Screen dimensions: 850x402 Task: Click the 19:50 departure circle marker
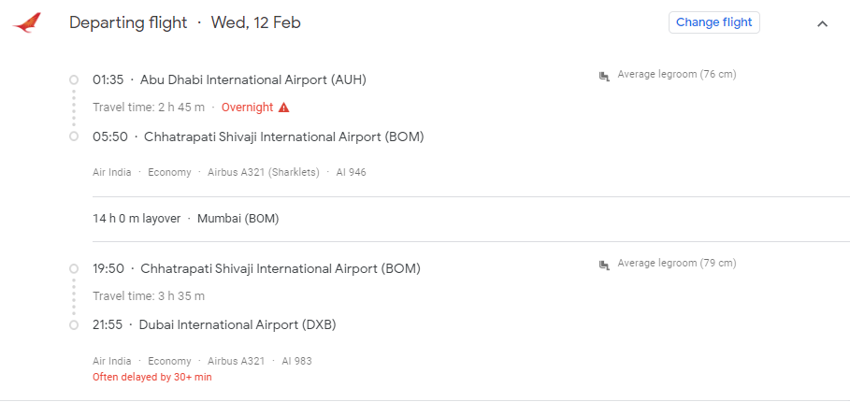pyautogui.click(x=74, y=268)
